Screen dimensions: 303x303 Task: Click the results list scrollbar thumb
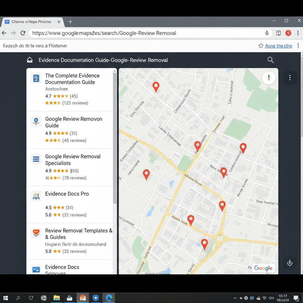[115, 138]
